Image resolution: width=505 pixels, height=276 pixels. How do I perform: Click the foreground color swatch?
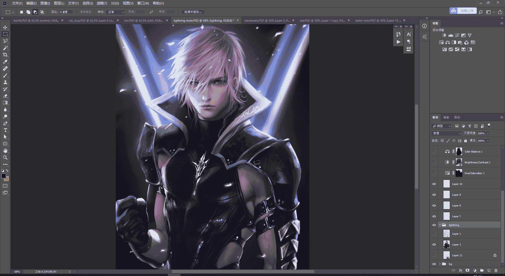click(x=4, y=176)
